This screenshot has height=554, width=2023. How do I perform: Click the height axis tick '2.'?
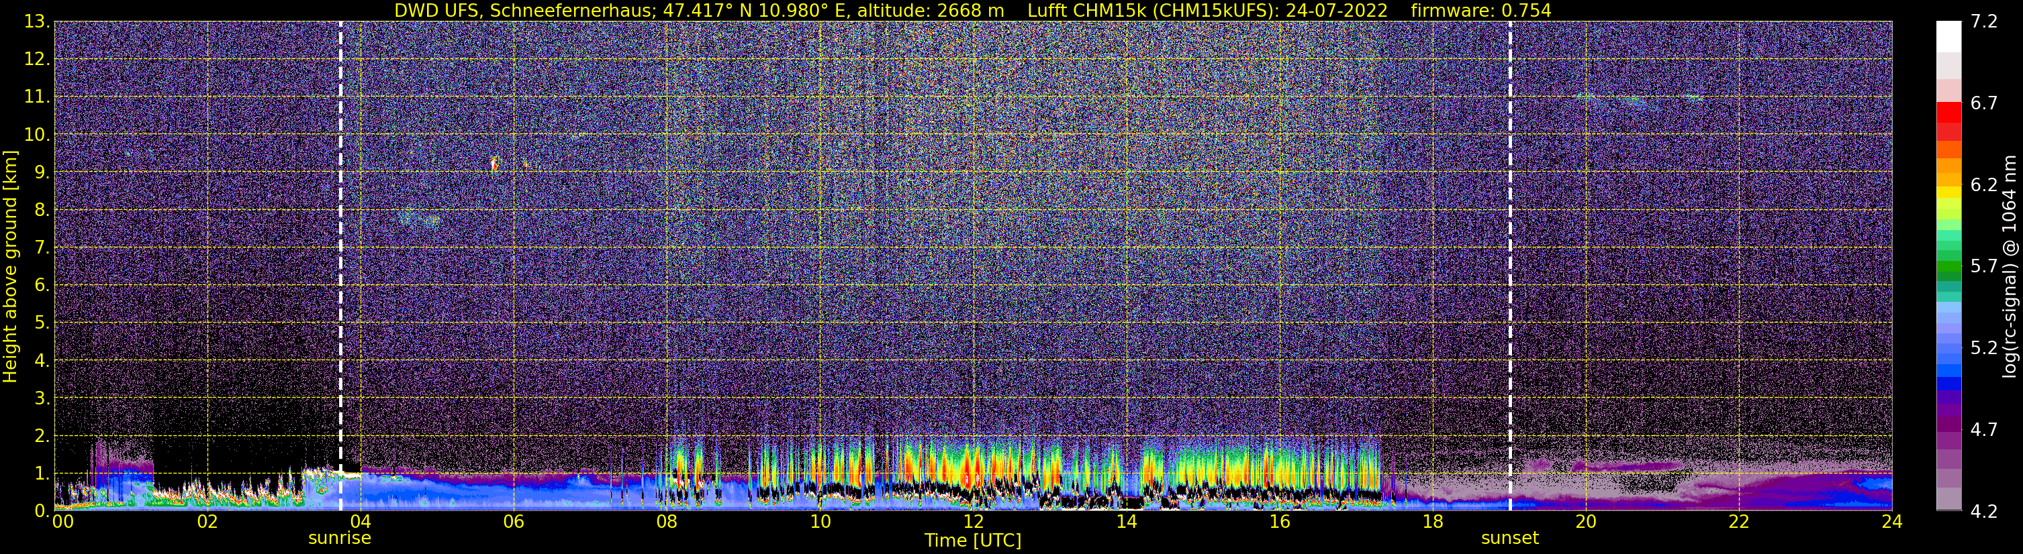point(42,435)
